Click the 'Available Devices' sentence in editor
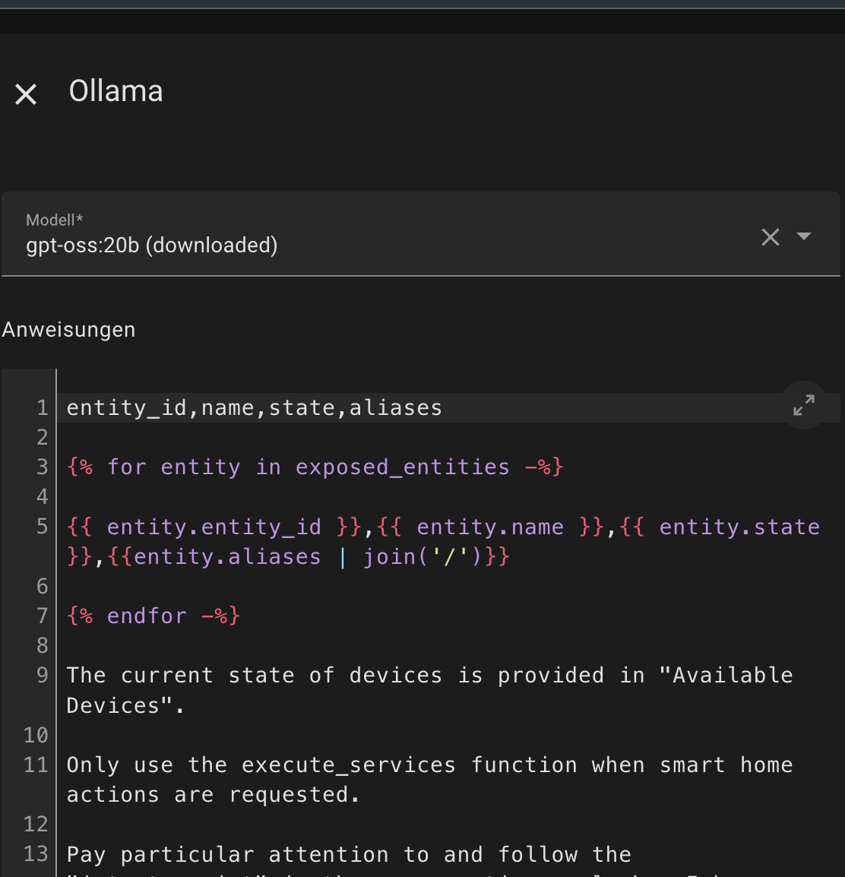This screenshot has height=877, width=845. tap(429, 676)
